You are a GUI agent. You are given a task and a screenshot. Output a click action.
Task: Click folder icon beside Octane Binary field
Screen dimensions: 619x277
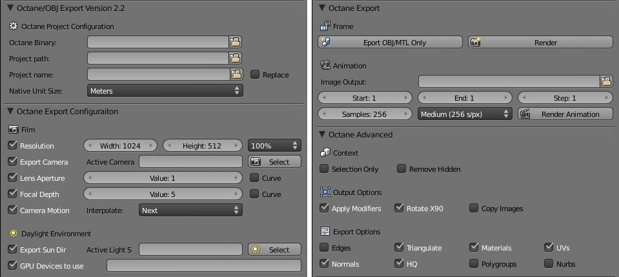coord(236,42)
